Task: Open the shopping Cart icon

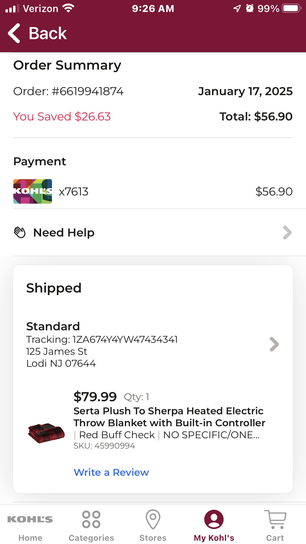Action: (x=275, y=519)
